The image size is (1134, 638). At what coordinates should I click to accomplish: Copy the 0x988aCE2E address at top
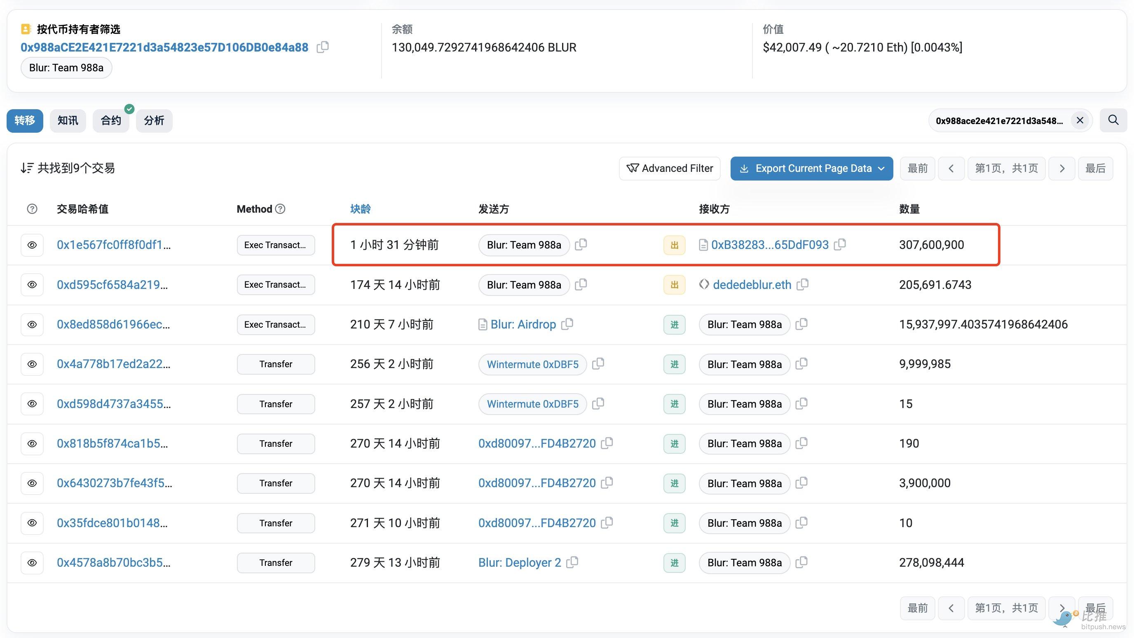click(x=323, y=47)
